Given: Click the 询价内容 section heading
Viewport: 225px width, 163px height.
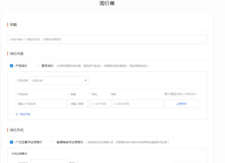Looking at the screenshot, I should [17, 54].
